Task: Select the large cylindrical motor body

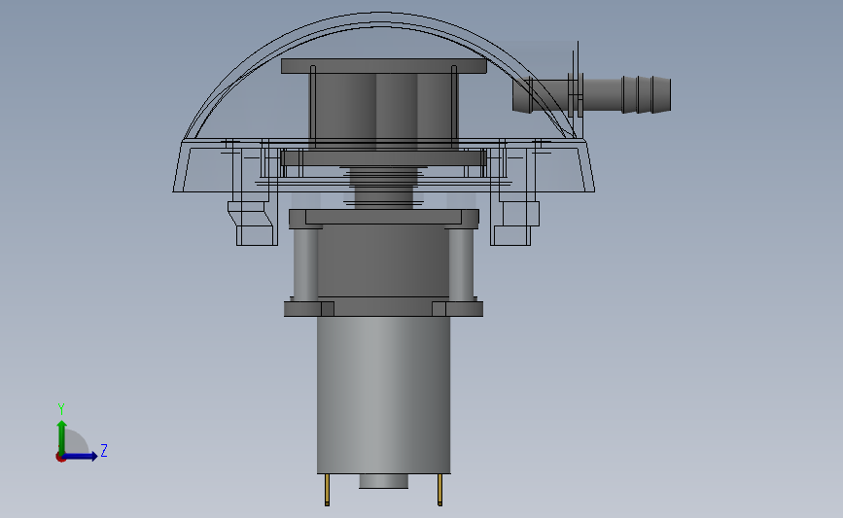Action: tap(383, 395)
